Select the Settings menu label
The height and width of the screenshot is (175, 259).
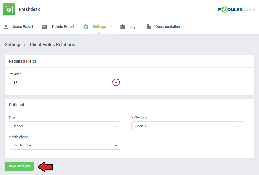click(x=99, y=27)
